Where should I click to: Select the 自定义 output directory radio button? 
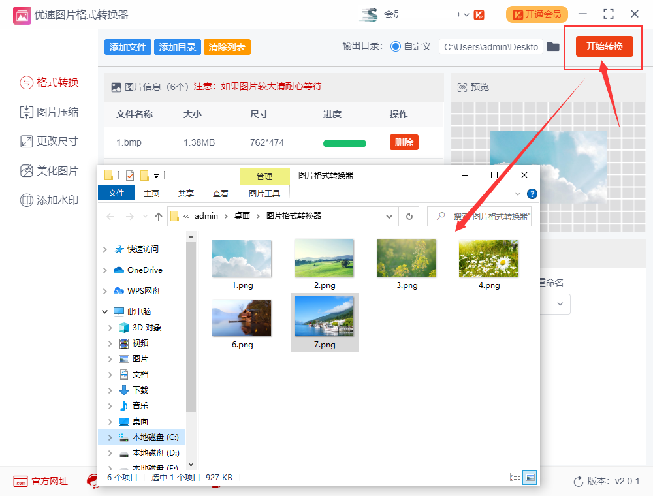click(397, 47)
